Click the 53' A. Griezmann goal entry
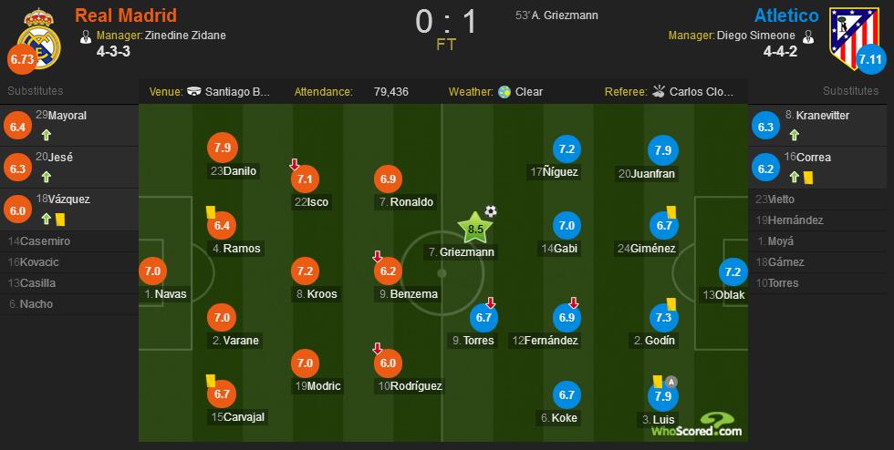The height and width of the screenshot is (450, 894). (556, 16)
